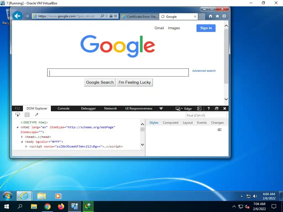Click page scrollbar down arrow
The width and height of the screenshot is (283, 212).
point(226,99)
